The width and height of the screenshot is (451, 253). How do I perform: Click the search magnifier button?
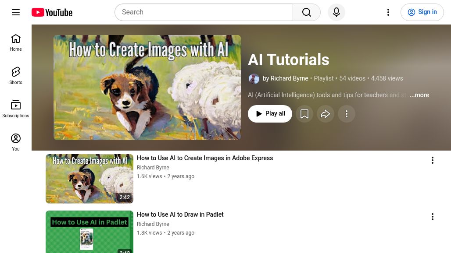coord(307,12)
